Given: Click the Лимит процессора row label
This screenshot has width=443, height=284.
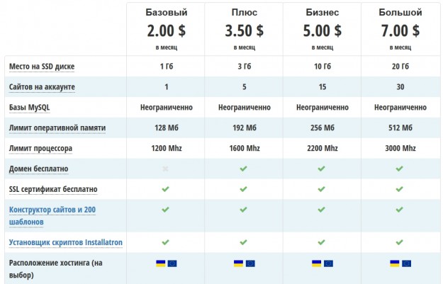Looking at the screenshot, I should tap(40, 149).
